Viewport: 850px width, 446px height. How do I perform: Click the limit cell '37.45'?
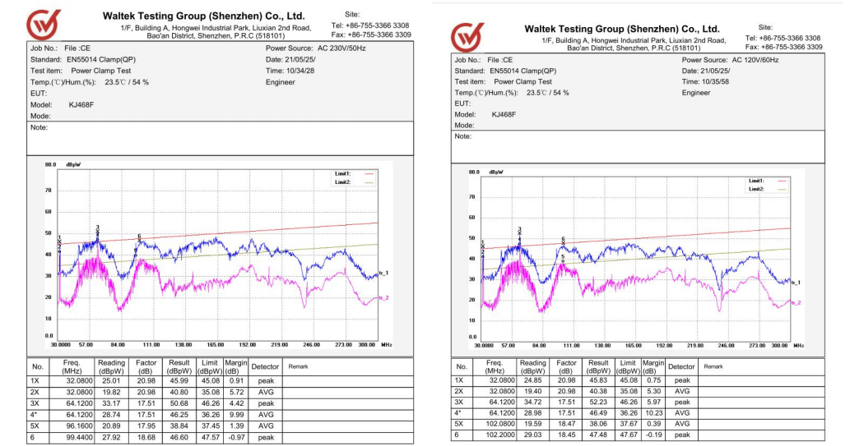[211, 426]
